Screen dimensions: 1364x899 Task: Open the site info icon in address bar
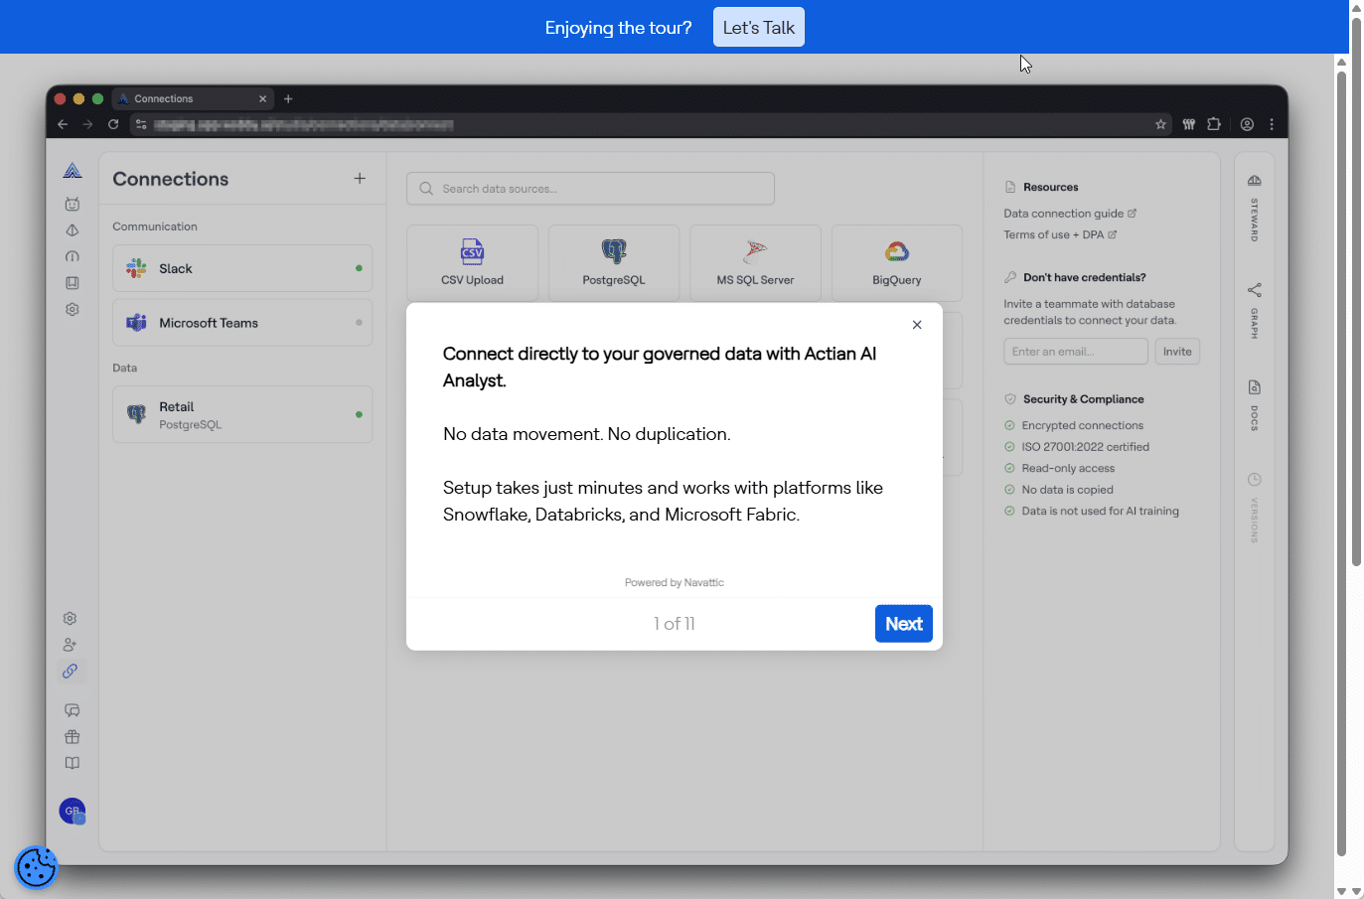tap(141, 124)
